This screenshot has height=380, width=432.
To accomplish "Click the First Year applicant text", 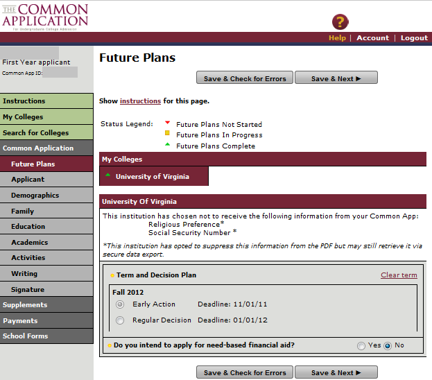I will 36,62.
